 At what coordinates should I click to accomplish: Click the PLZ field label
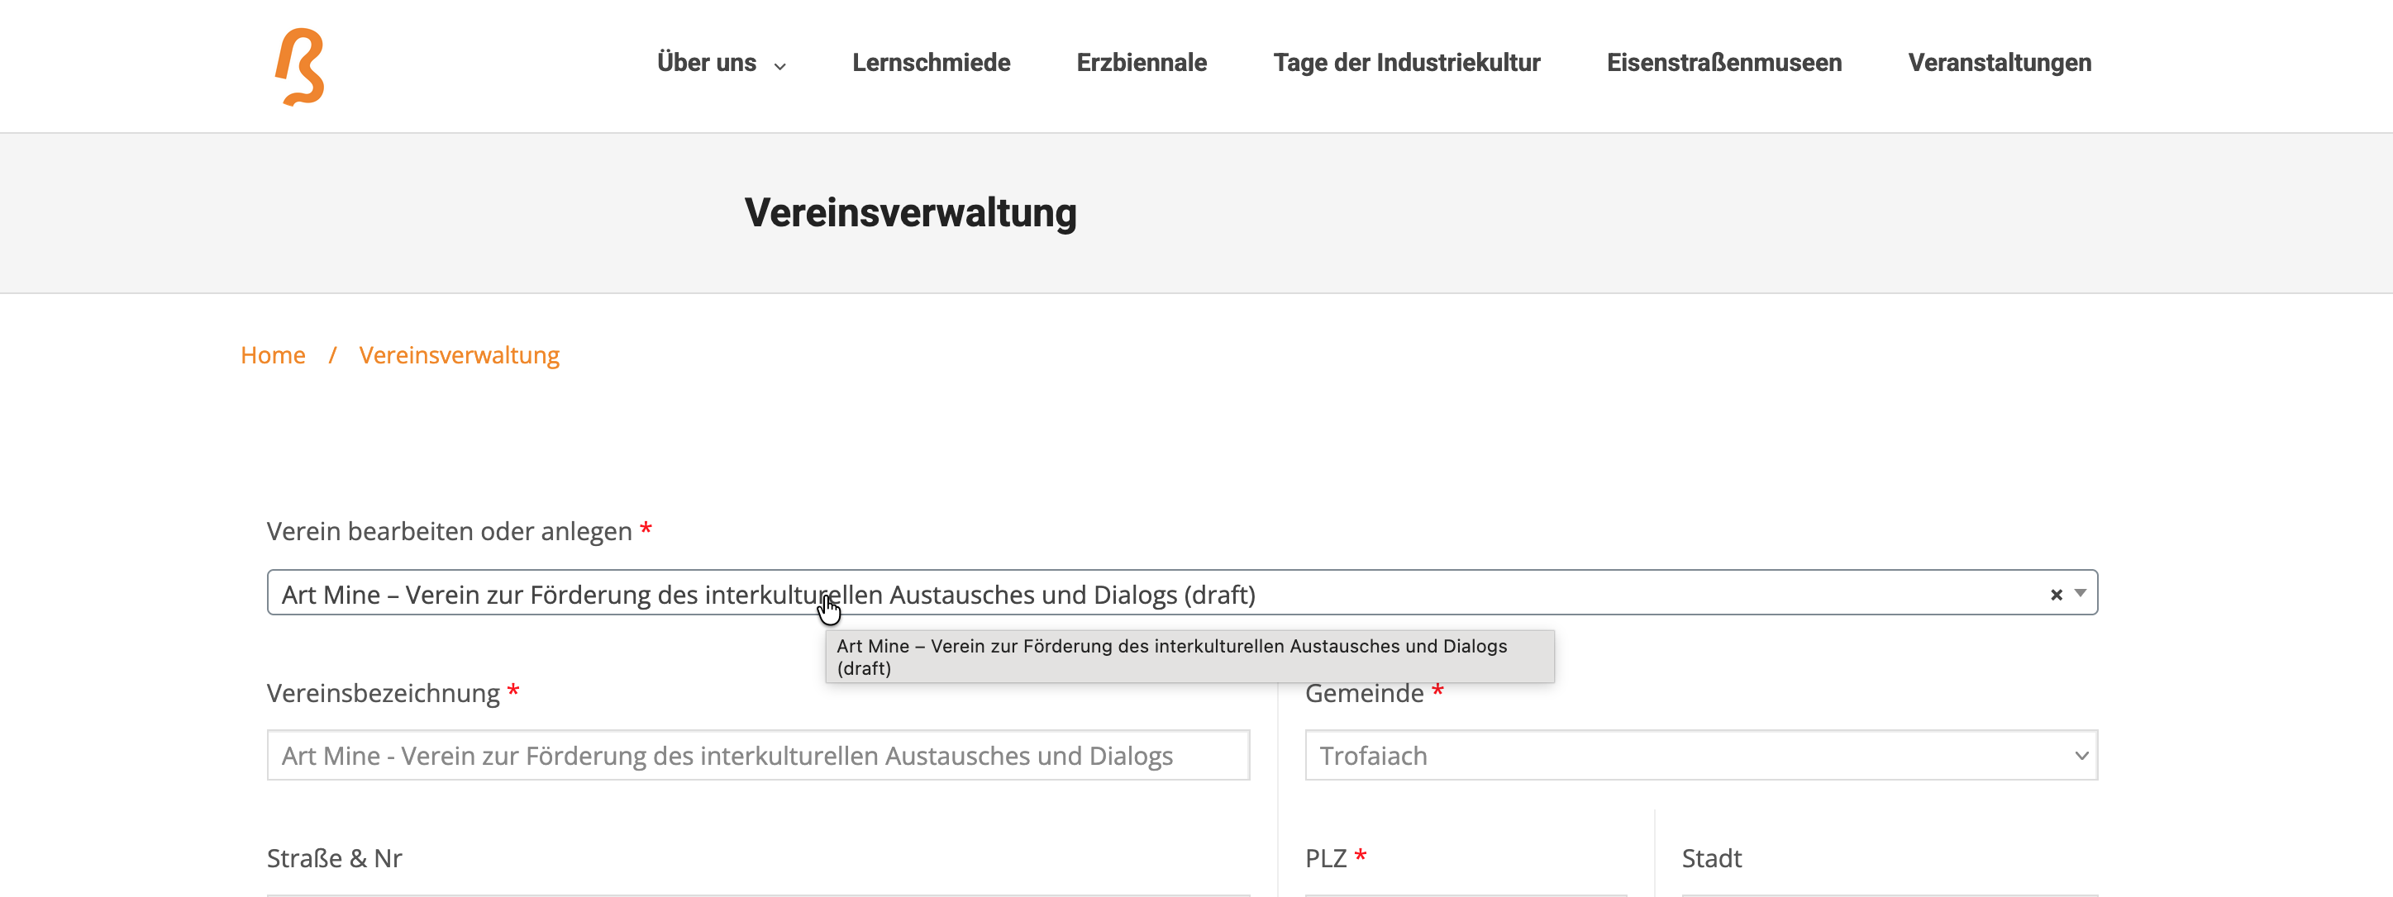[1326, 858]
